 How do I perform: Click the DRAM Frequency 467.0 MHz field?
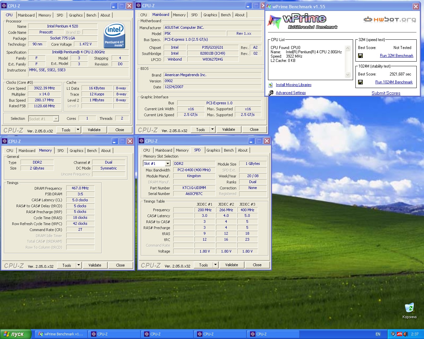pyautogui.click(x=80, y=188)
